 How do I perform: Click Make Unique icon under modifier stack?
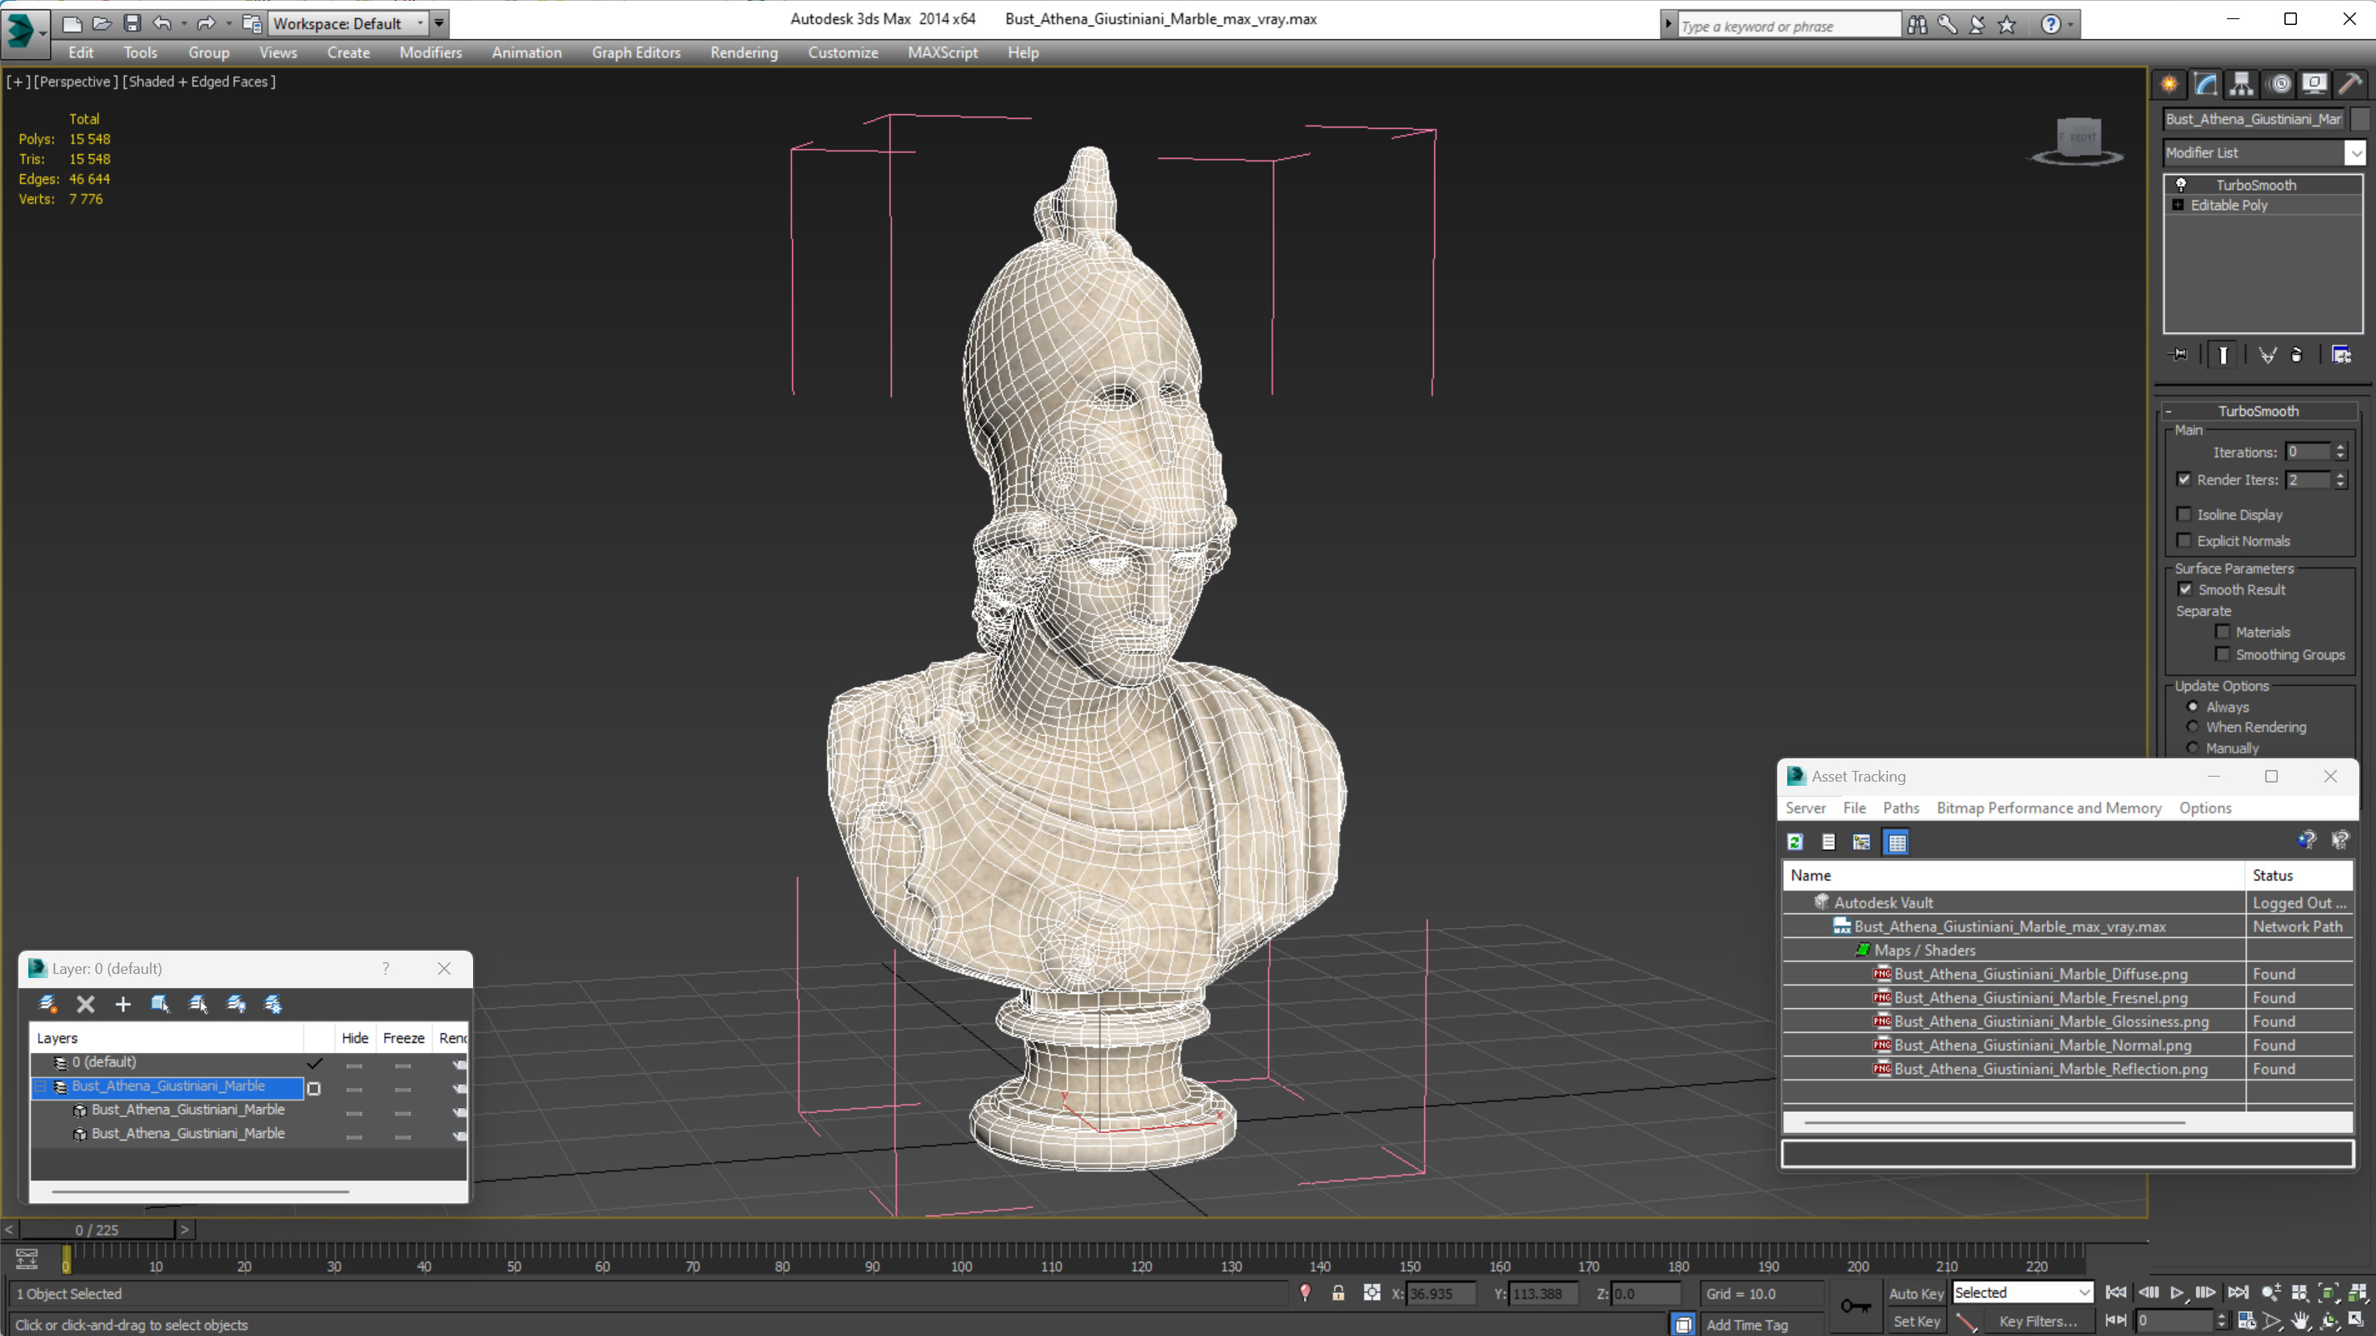[2267, 355]
